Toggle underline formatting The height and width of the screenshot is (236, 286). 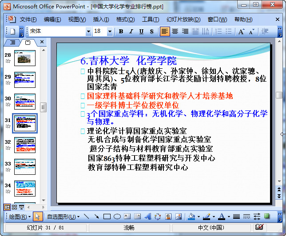(141, 31)
